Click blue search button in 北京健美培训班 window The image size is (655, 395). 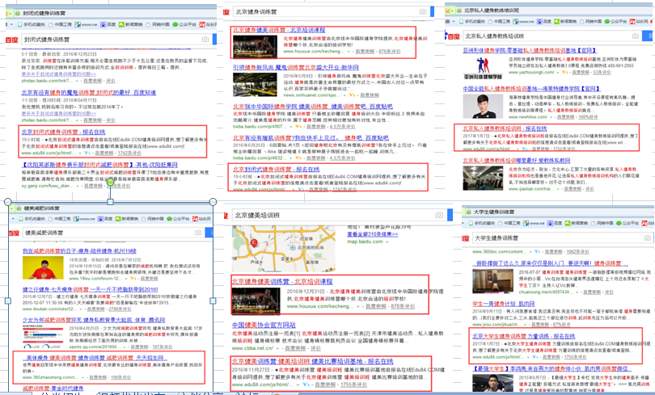pos(450,215)
